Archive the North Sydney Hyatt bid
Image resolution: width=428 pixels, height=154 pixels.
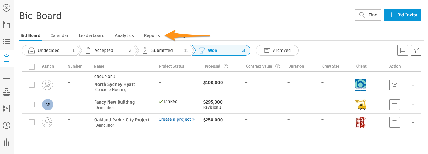coord(394,85)
